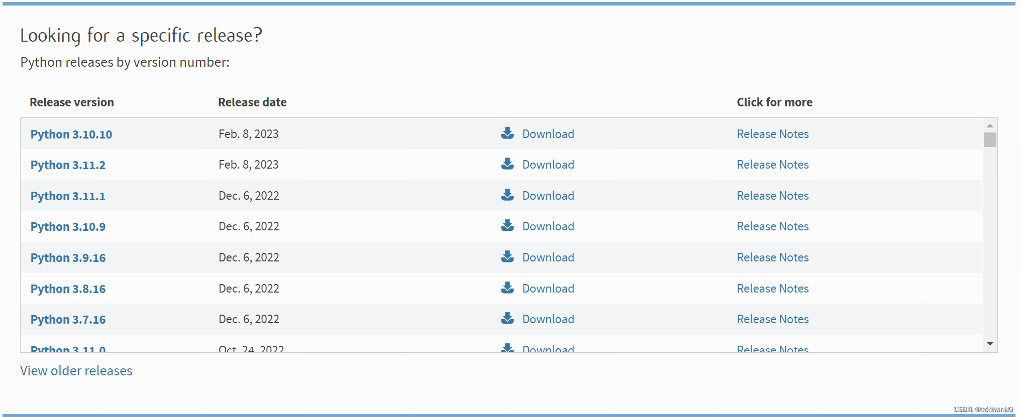This screenshot has height=417, width=1021.
Task: Click the Release date column header
Action: (x=252, y=102)
